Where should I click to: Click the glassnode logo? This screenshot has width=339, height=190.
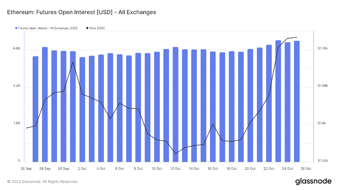[313, 181]
